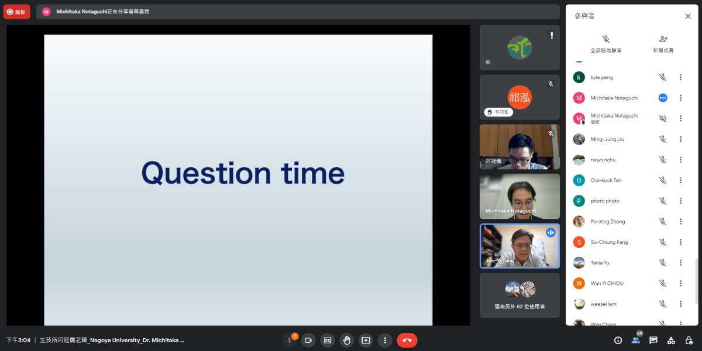Screen dimensions: 702x351
Task: Click the mic icon next to Po-Xing Zheng
Action: [663, 222]
